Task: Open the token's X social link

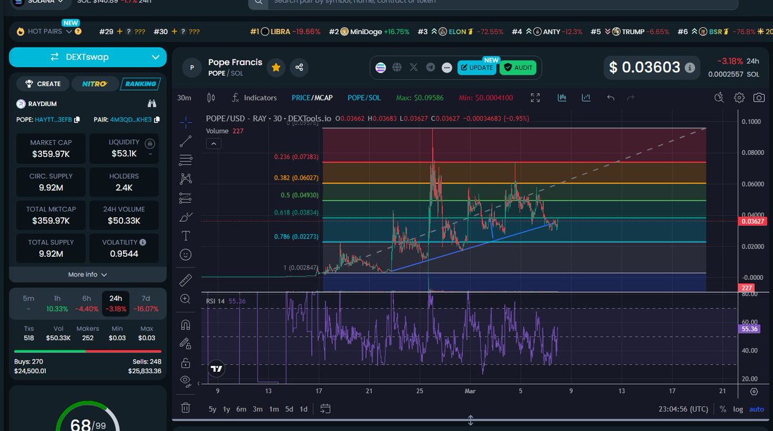Action: tap(414, 67)
